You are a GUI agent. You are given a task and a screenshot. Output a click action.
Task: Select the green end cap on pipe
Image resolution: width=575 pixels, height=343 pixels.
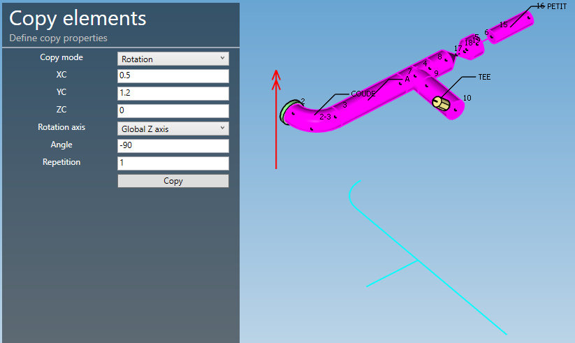[284, 112]
